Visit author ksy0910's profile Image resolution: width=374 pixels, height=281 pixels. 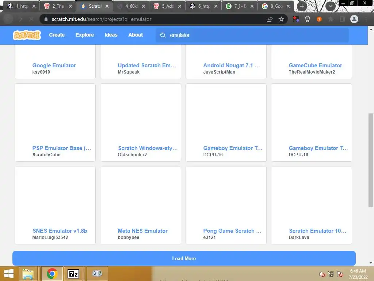pos(41,72)
